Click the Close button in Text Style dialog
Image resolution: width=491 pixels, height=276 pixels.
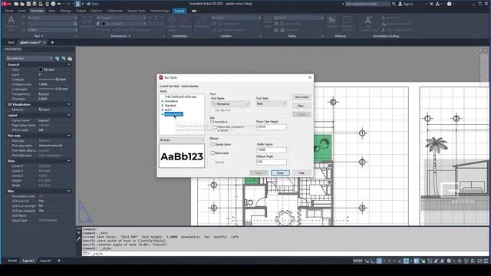click(x=280, y=172)
